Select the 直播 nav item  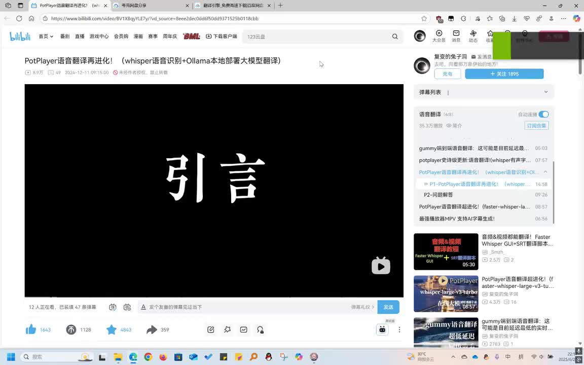point(80,36)
